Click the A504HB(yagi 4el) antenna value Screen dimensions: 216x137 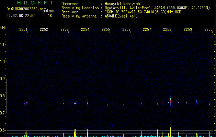[121, 16]
